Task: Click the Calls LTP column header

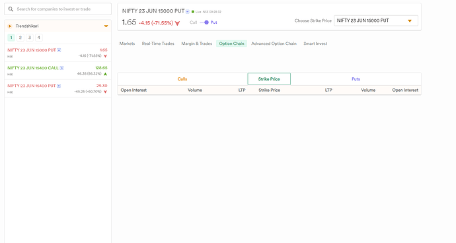Action: 242,90
